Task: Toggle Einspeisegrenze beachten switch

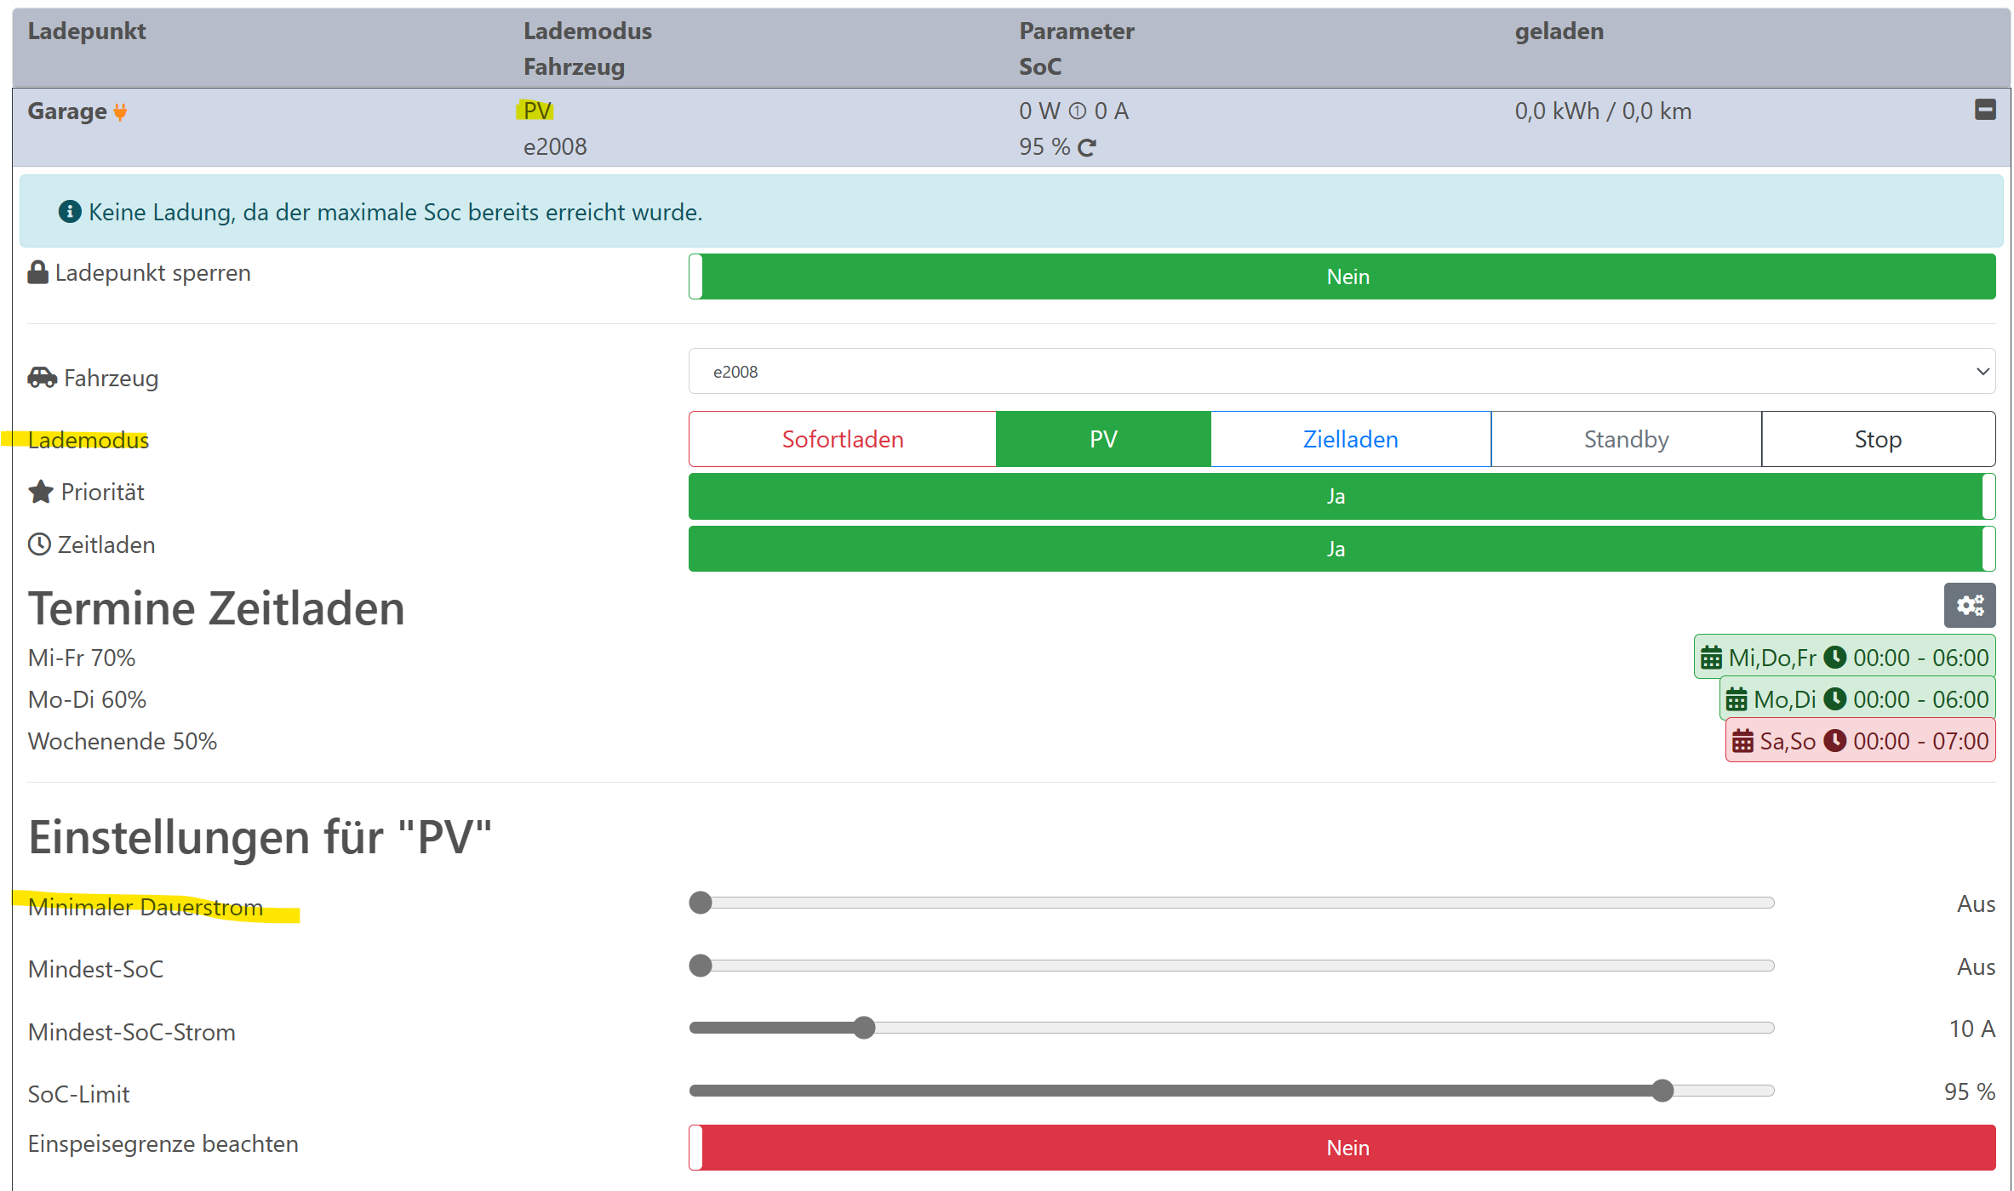Action: 1342,1148
